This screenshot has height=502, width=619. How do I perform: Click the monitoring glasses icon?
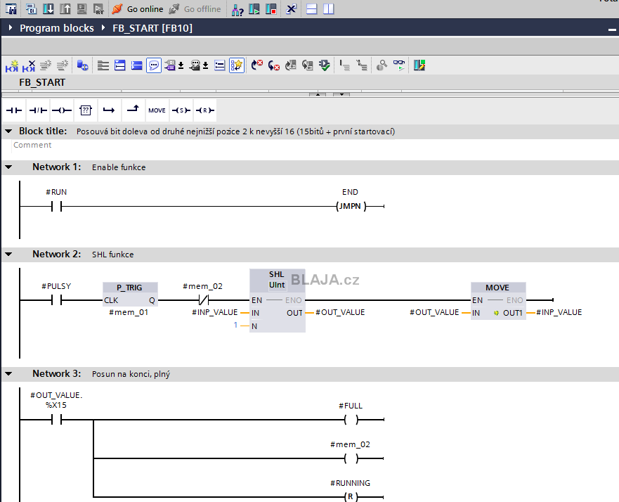click(399, 65)
